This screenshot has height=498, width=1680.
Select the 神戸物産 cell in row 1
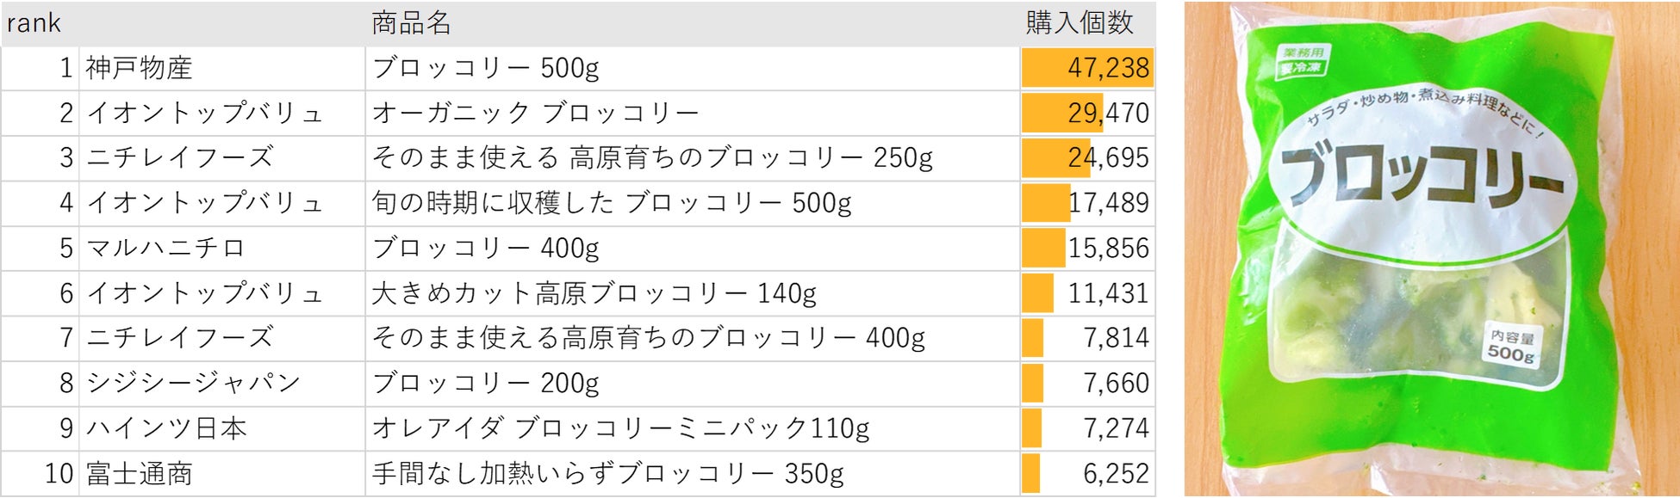click(140, 68)
